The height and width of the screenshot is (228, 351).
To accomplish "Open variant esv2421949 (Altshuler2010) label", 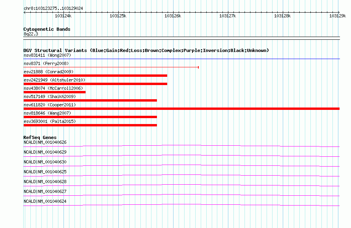I will click(x=54, y=80).
